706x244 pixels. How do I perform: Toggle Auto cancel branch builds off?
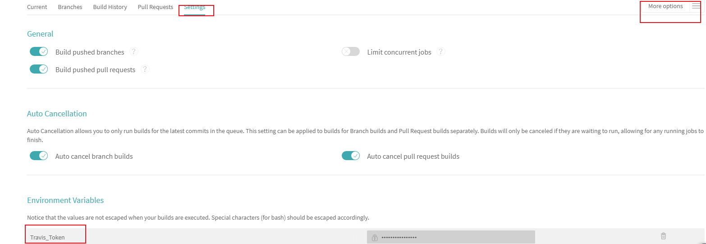click(39, 156)
